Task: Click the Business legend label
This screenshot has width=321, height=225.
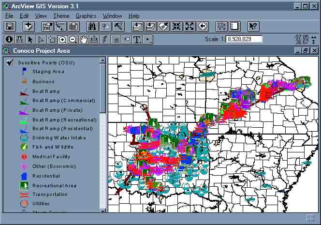Action: point(44,82)
